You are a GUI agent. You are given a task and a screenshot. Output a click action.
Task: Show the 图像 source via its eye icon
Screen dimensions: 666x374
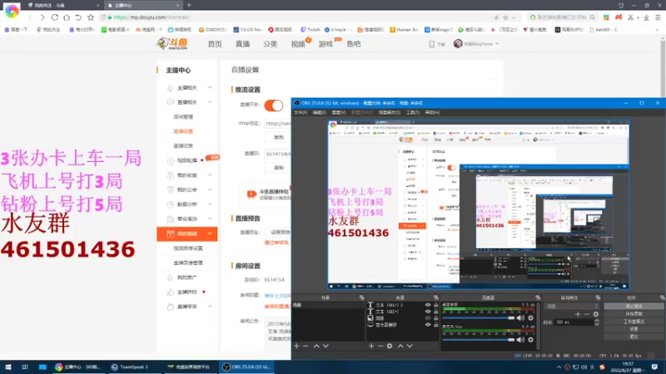428,318
